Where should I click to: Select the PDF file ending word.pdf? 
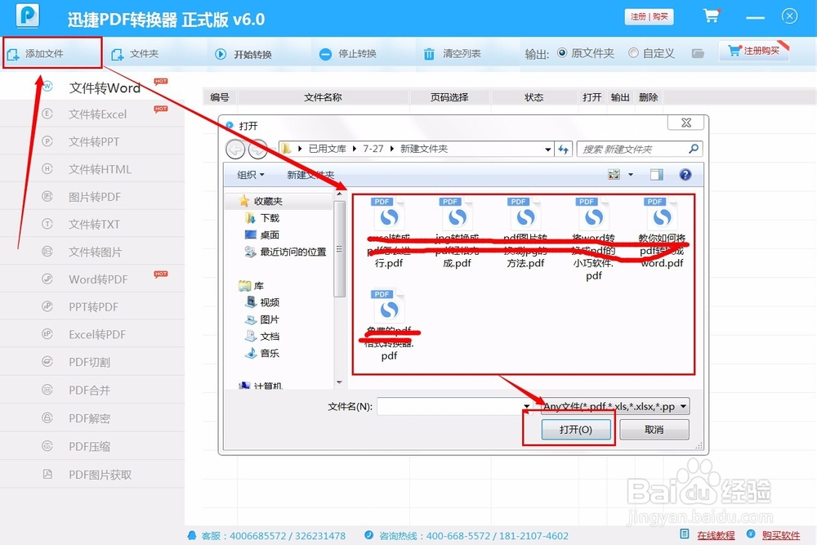(x=662, y=232)
